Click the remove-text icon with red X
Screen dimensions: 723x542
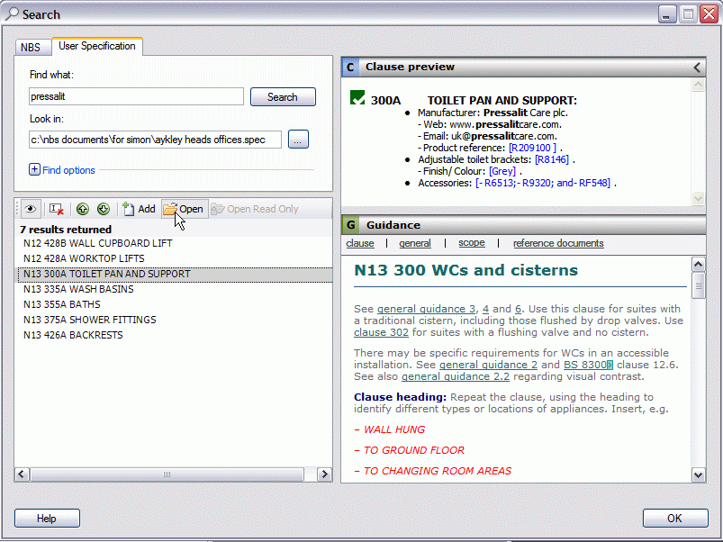coord(54,208)
